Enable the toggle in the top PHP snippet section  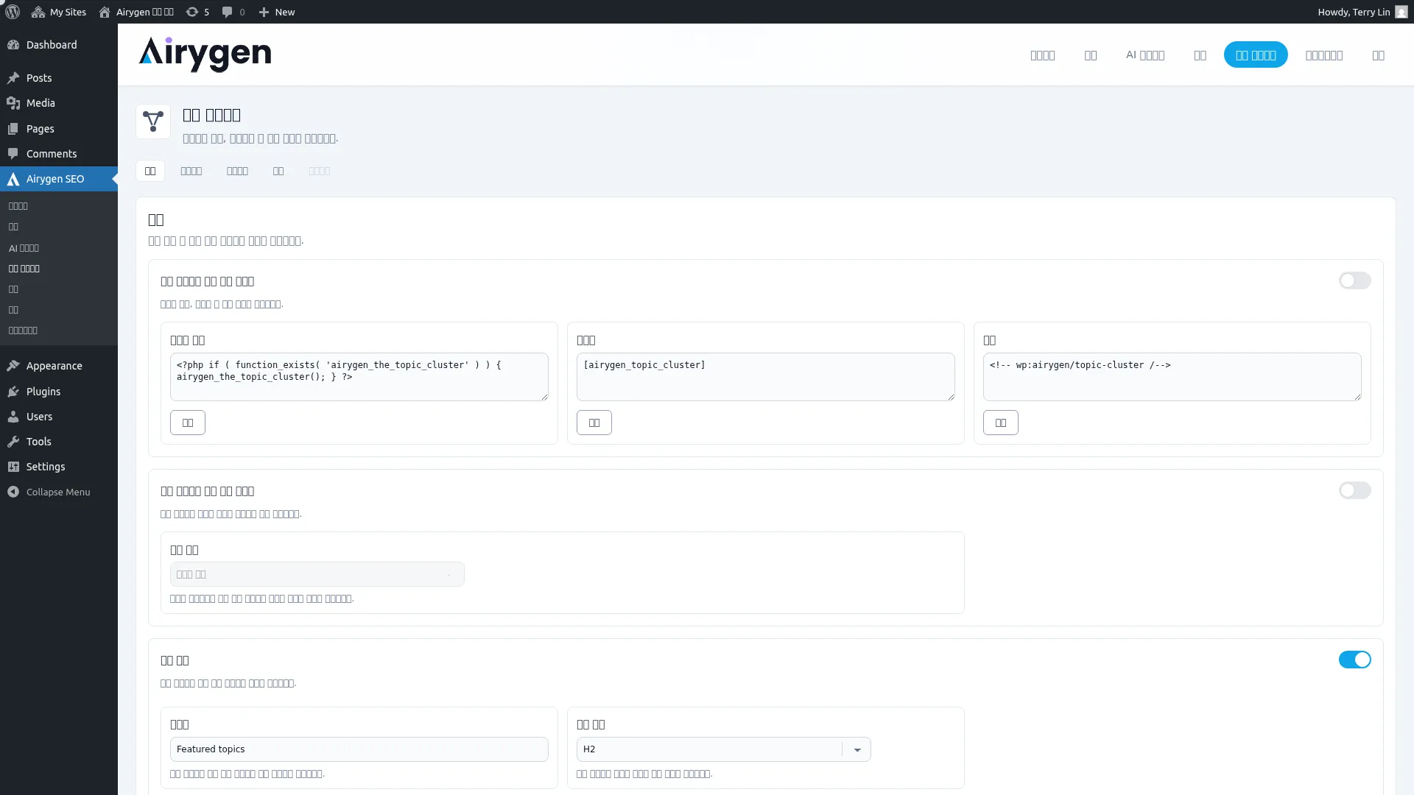coord(1355,280)
